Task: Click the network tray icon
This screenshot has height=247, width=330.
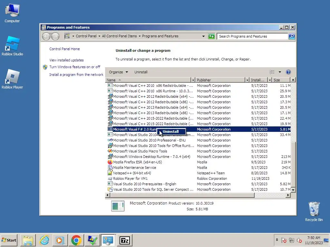Action: pos(292,240)
